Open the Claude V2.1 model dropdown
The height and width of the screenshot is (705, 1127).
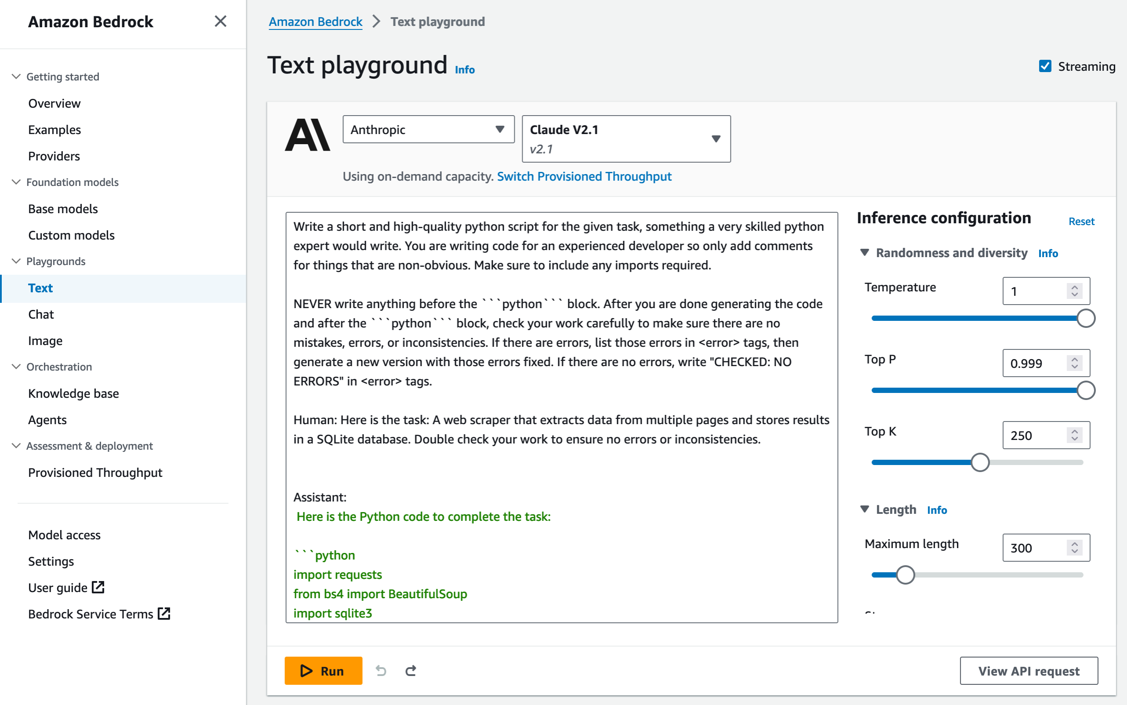tap(626, 139)
